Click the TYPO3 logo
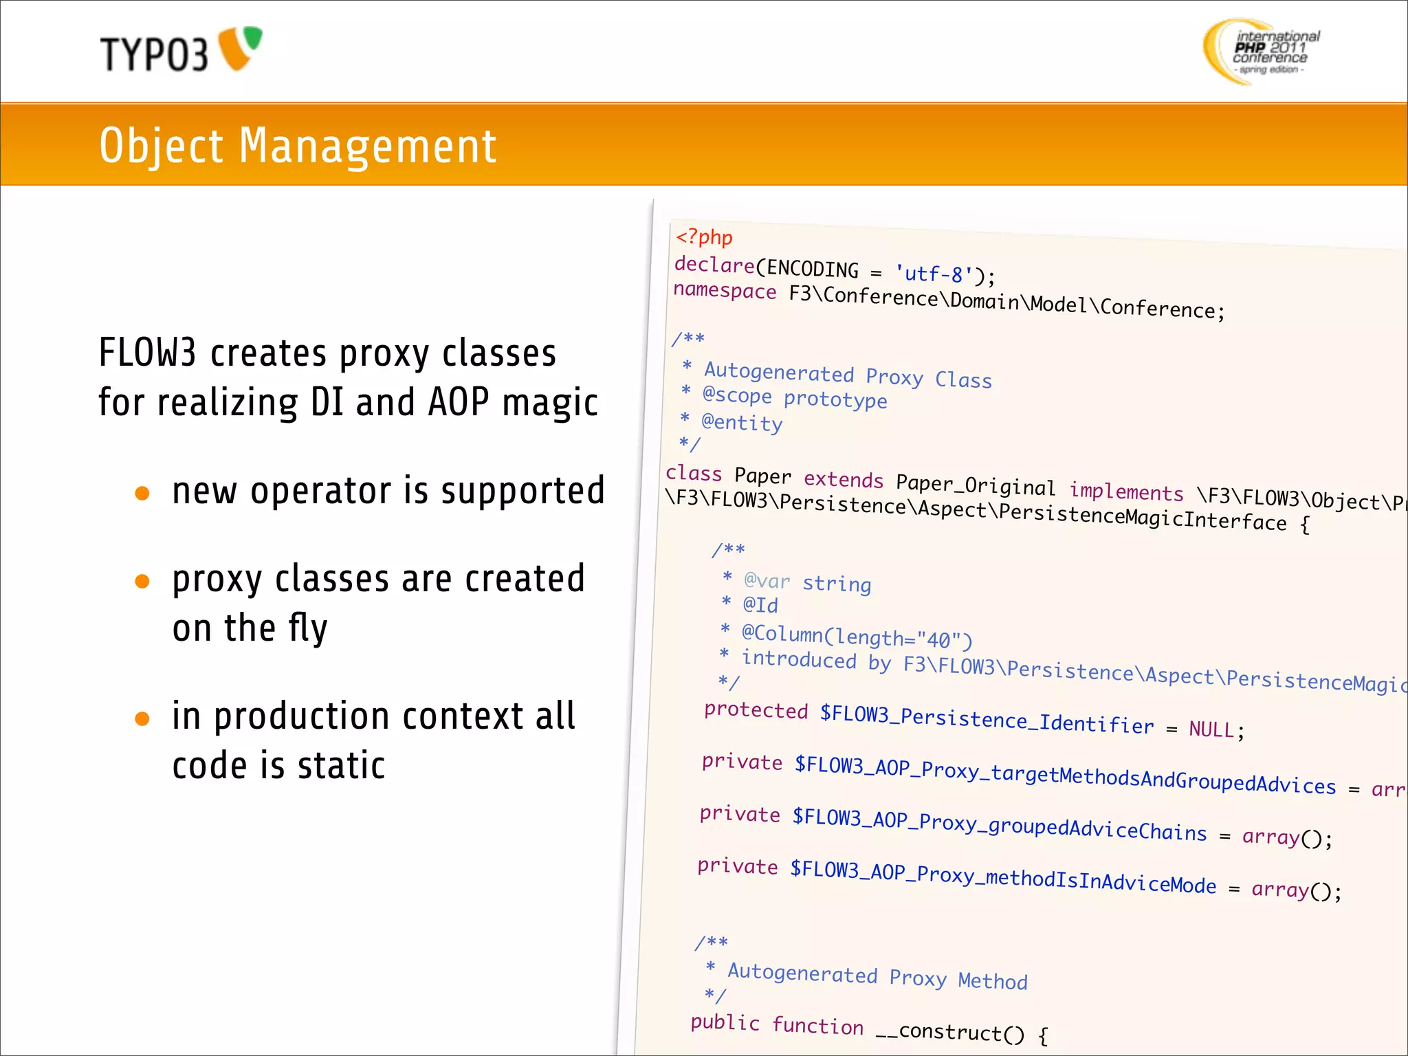The height and width of the screenshot is (1056, 1408). [x=181, y=50]
